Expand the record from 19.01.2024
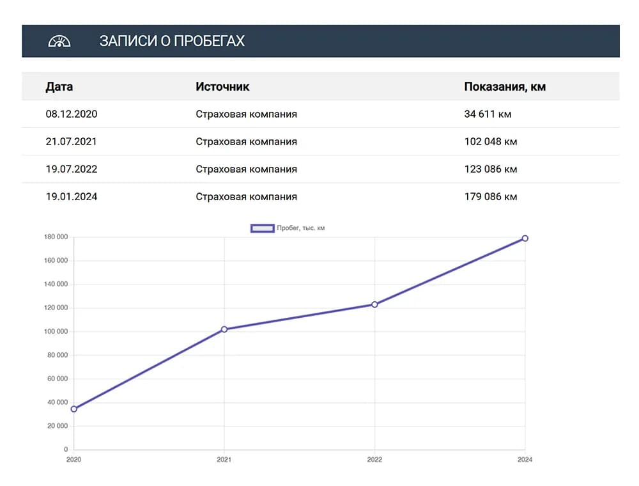 (x=72, y=196)
